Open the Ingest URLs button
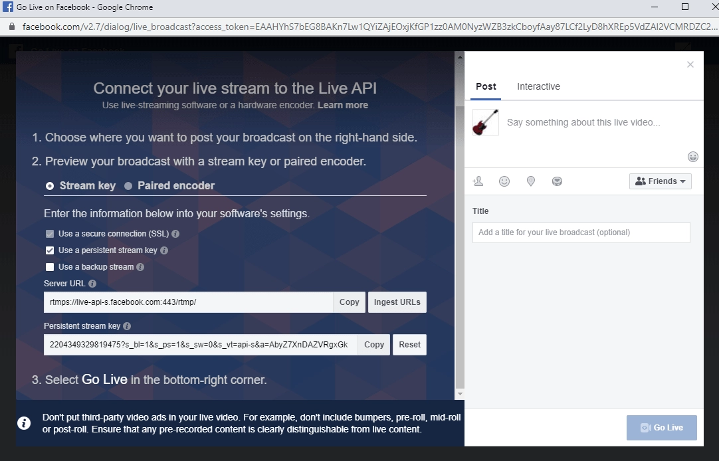Screen dimensions: 719x461 click(x=397, y=302)
